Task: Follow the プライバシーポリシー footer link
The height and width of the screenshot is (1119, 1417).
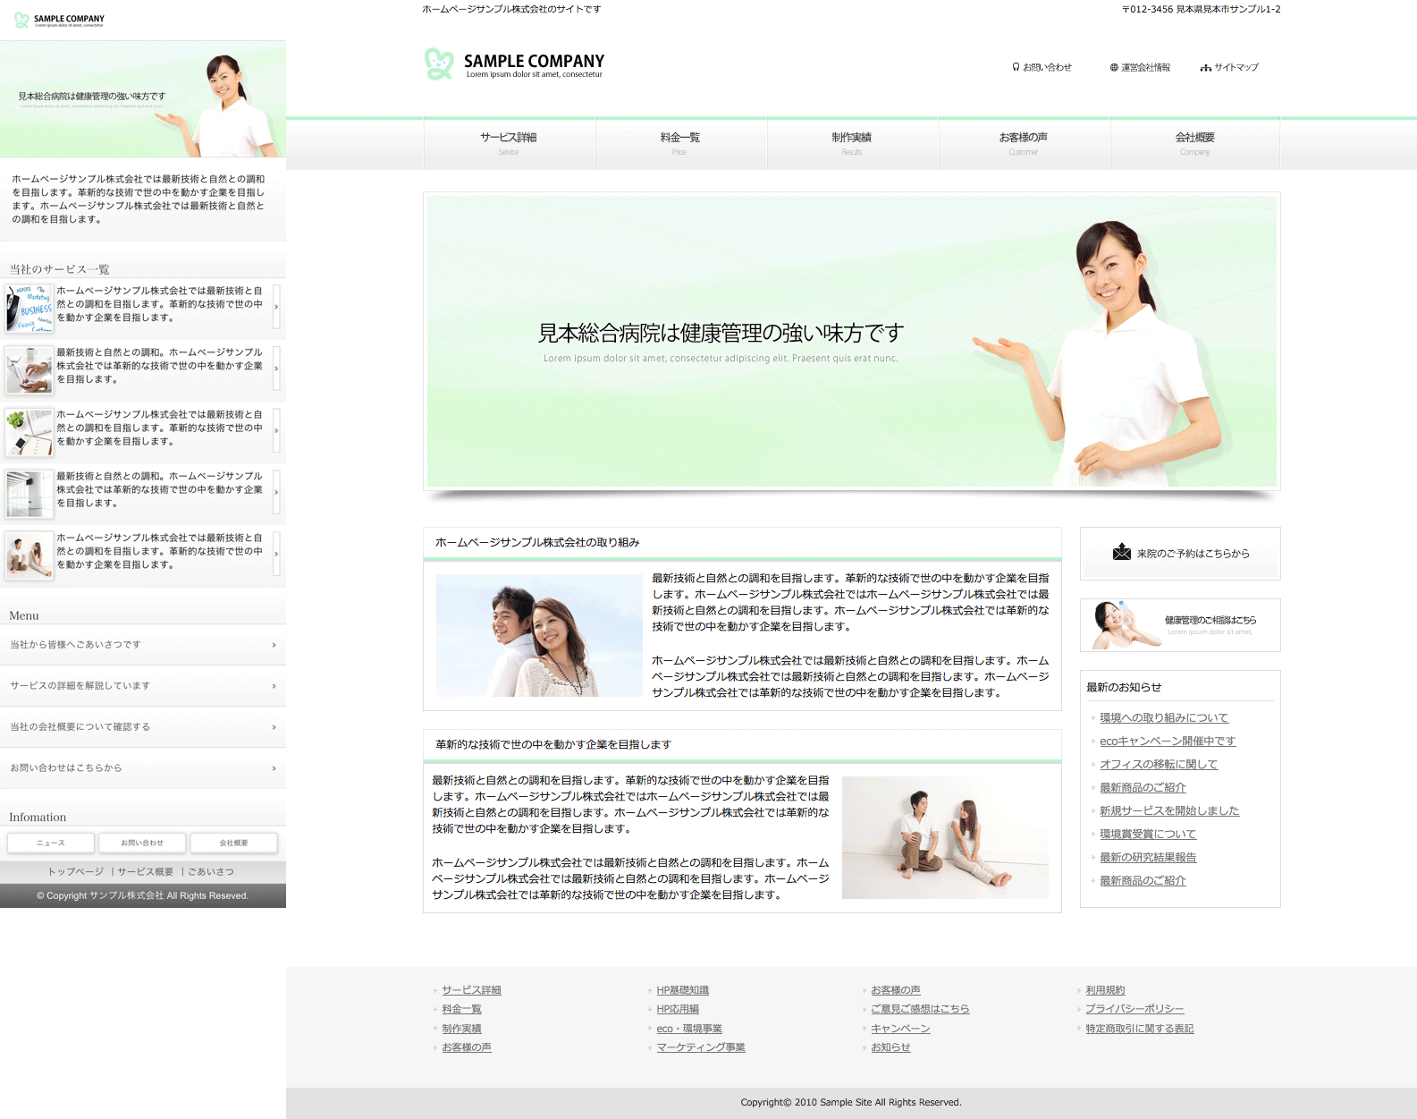Action: click(x=1134, y=1009)
